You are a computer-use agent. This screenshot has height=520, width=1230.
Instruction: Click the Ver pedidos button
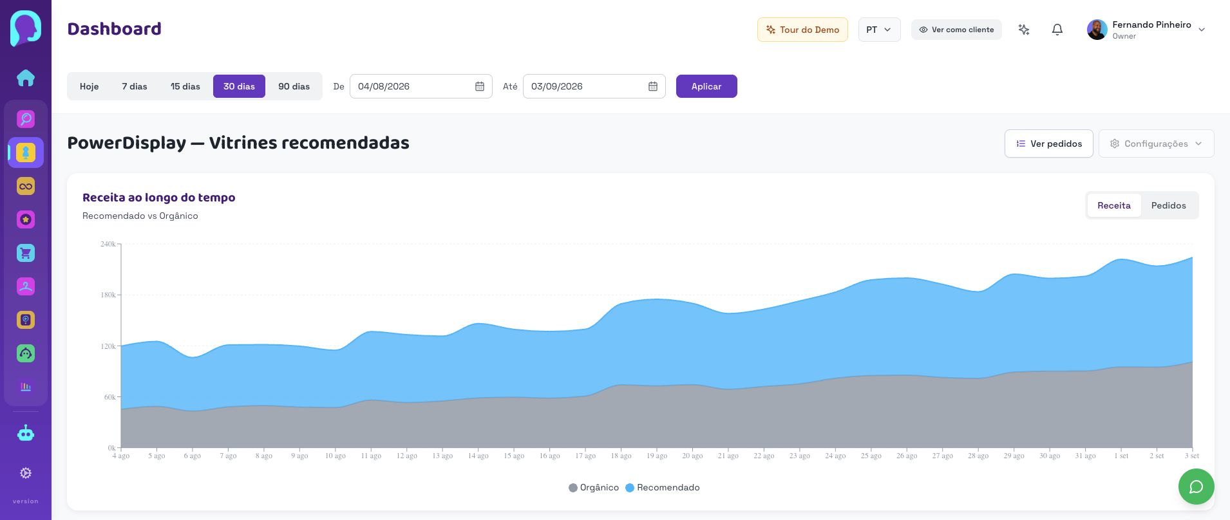(1049, 144)
